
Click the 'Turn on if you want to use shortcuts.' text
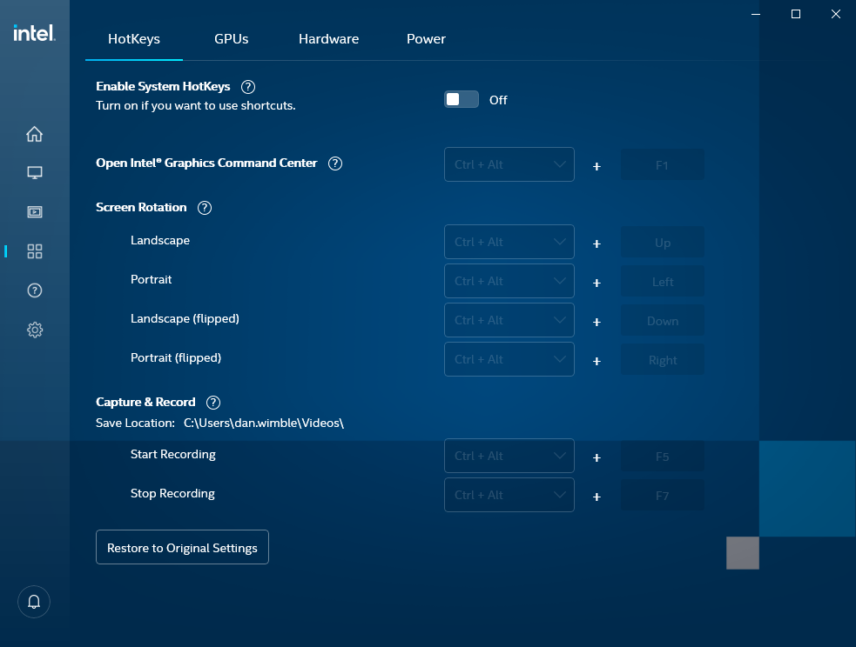pos(195,106)
